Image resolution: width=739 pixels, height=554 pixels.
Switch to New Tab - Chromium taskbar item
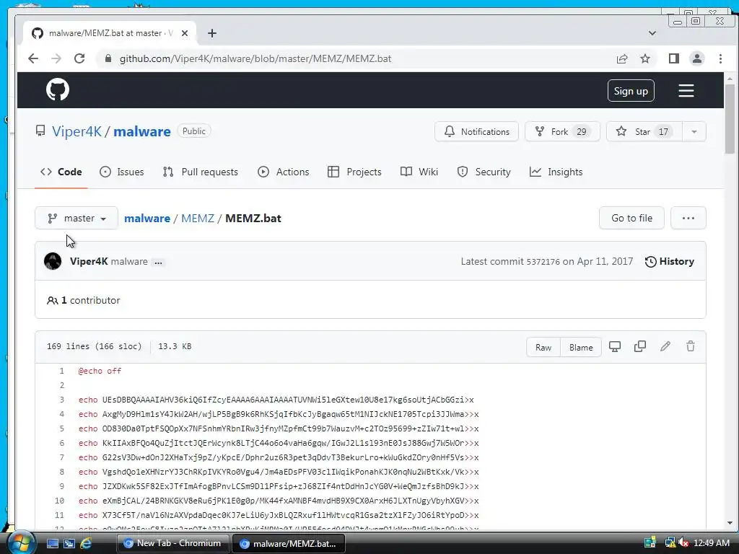pos(172,543)
